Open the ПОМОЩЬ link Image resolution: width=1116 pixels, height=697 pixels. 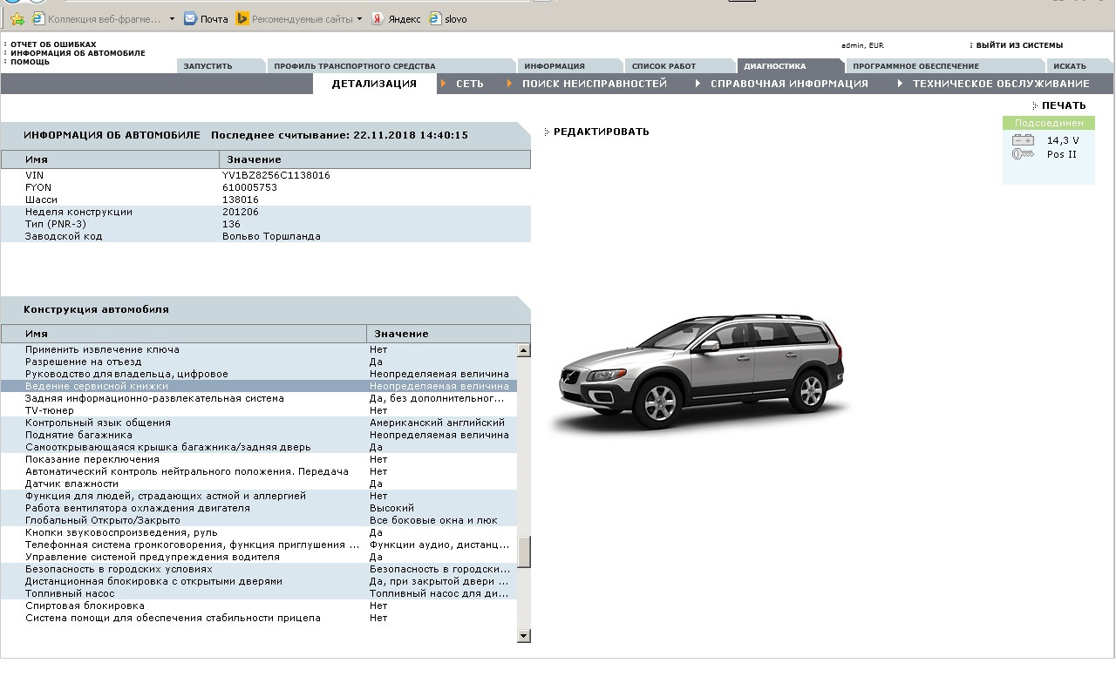[x=30, y=62]
